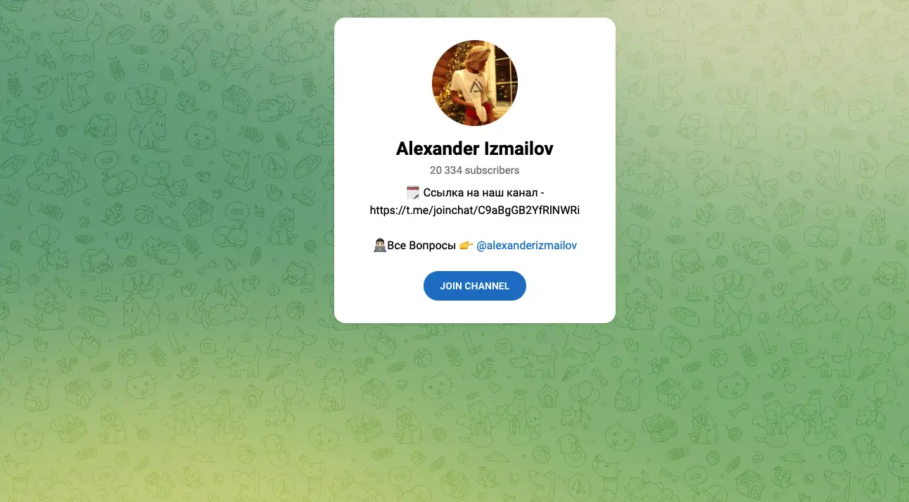909x502 pixels.
Task: Click the calendar emoji before Ссылка
Action: [x=413, y=192]
